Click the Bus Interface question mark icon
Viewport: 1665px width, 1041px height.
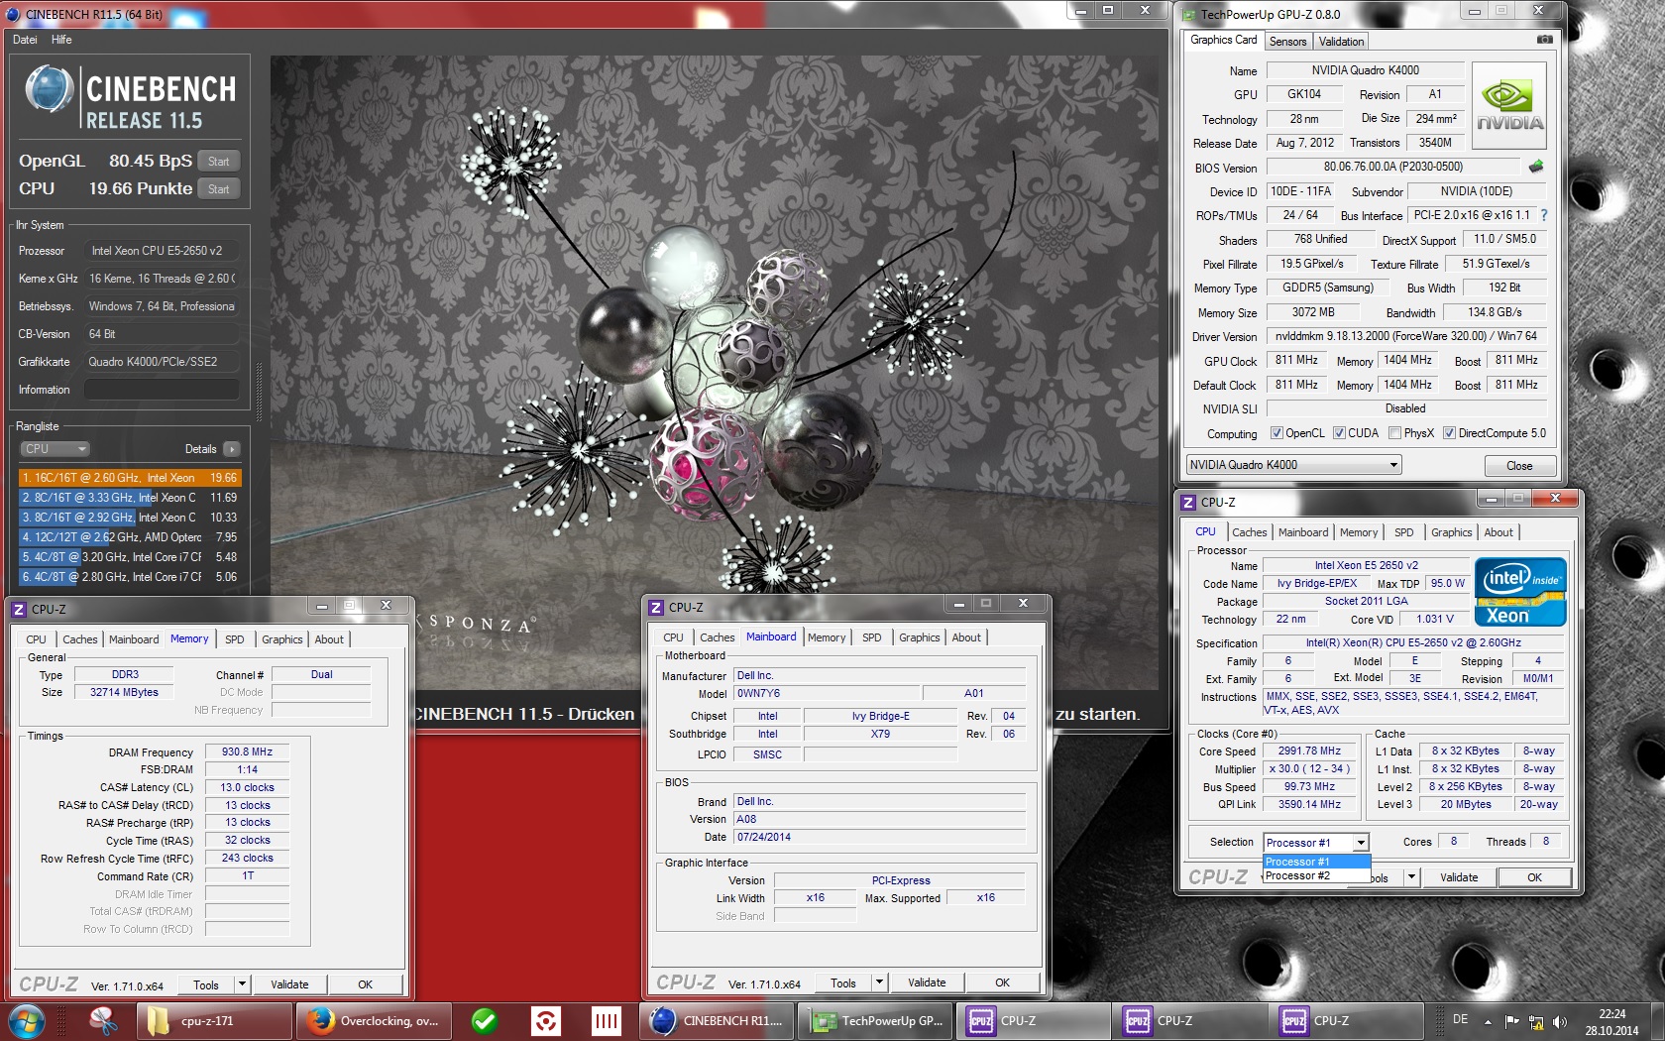(x=1543, y=215)
